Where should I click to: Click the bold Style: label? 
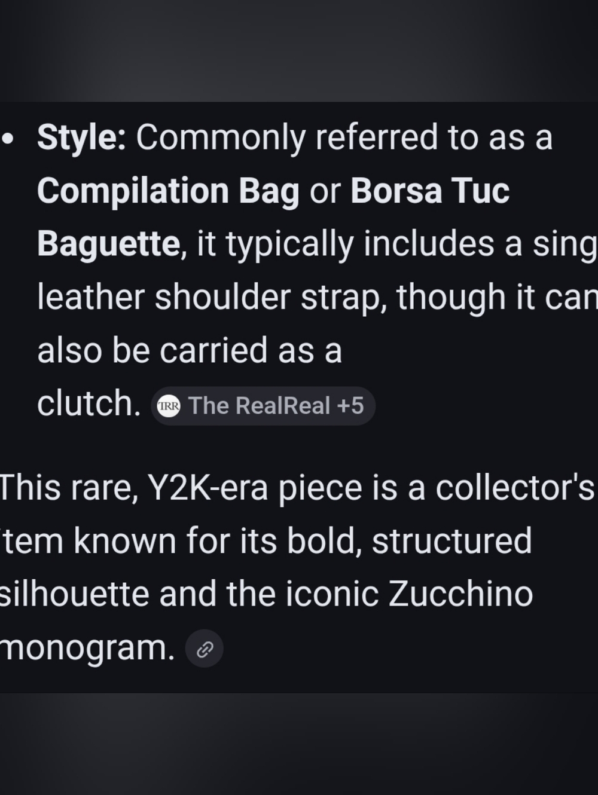(81, 137)
